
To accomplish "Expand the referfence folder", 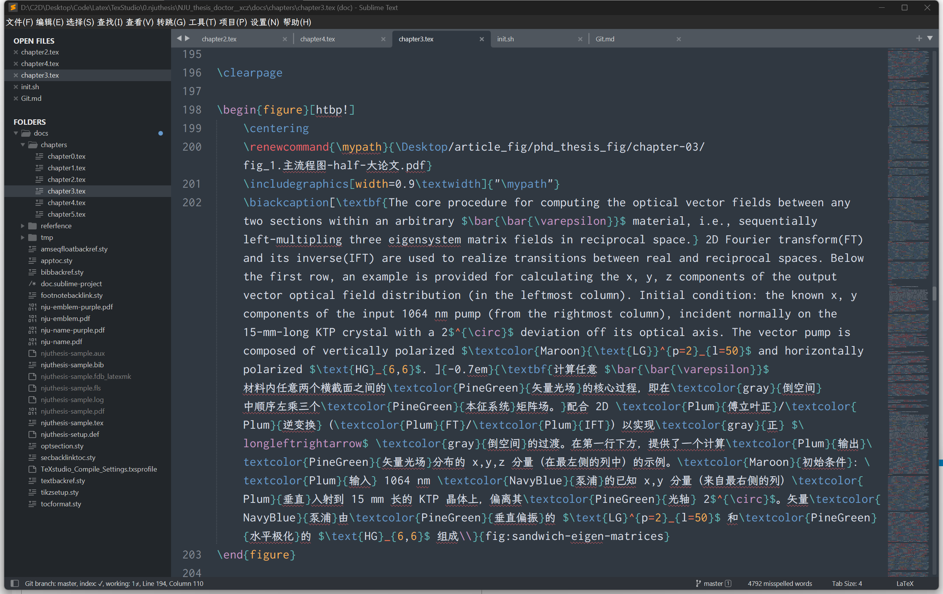I will pos(23,226).
